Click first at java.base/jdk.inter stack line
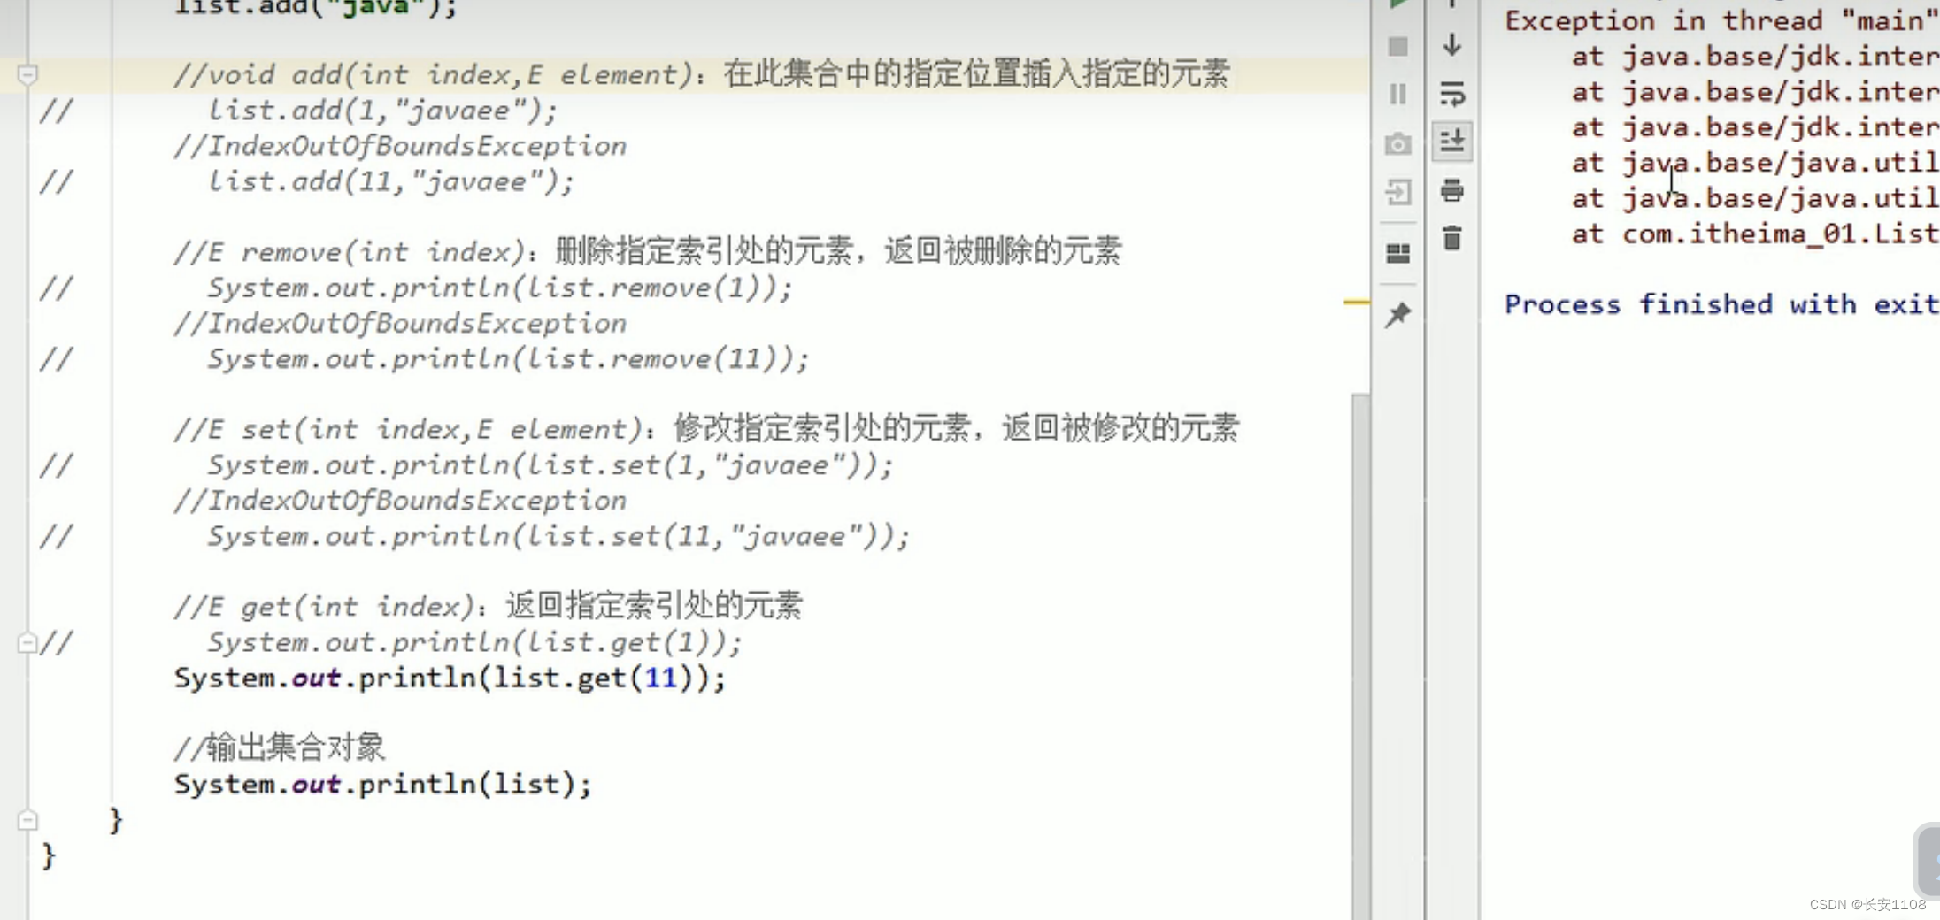Image resolution: width=1940 pixels, height=920 pixels. point(1755,57)
